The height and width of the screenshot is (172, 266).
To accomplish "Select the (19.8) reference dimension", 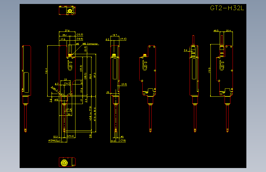I will [x=80, y=39].
